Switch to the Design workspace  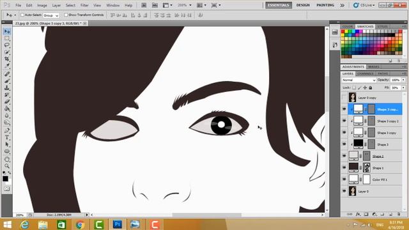coord(303,5)
